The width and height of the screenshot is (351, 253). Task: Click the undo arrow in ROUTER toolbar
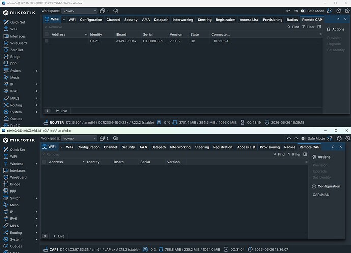point(288,11)
